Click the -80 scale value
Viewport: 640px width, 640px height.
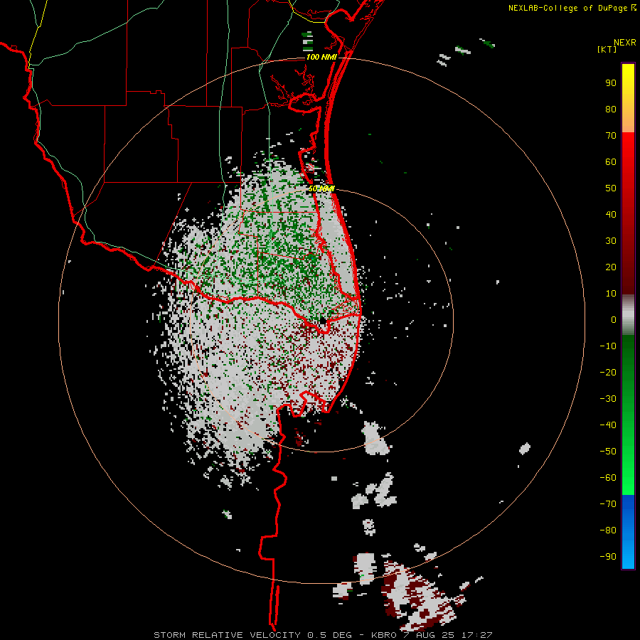click(608, 530)
